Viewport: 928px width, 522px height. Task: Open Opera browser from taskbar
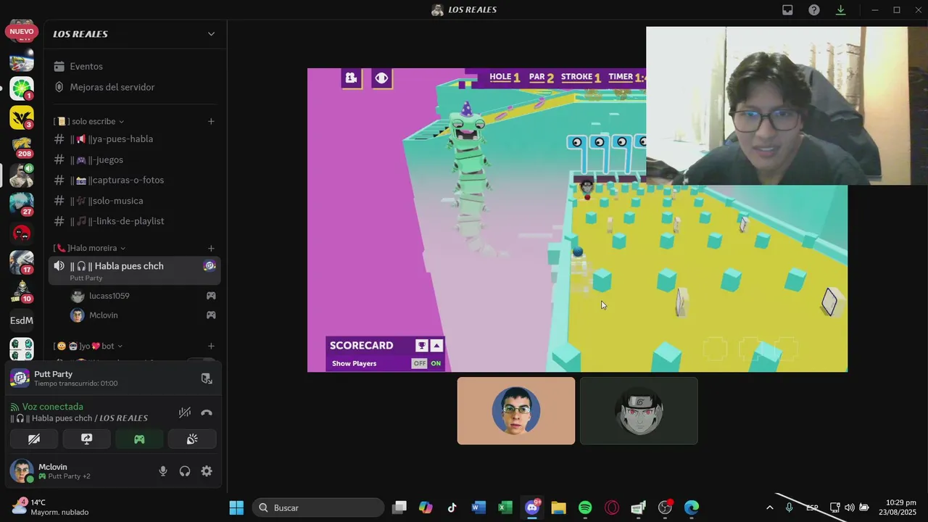612,507
